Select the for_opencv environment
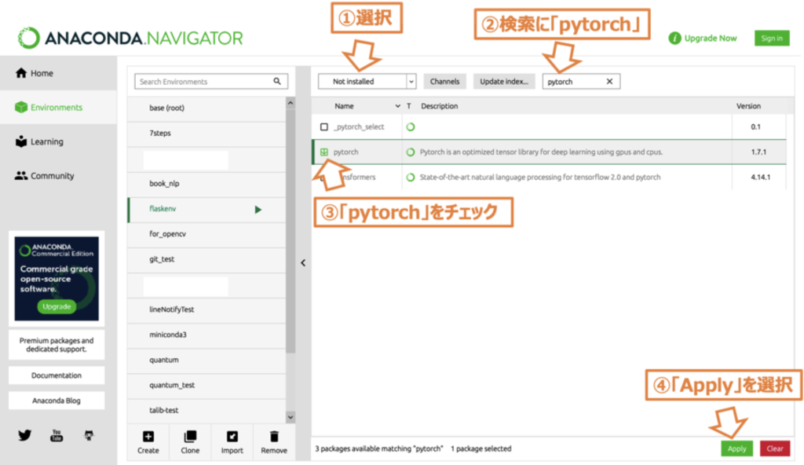This screenshot has width=804, height=465. [x=206, y=233]
